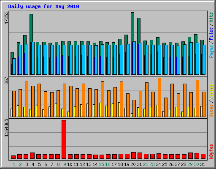The image size is (216, 169).
Task: Click day label 1 on the x-axis
Action: pos(14,164)
